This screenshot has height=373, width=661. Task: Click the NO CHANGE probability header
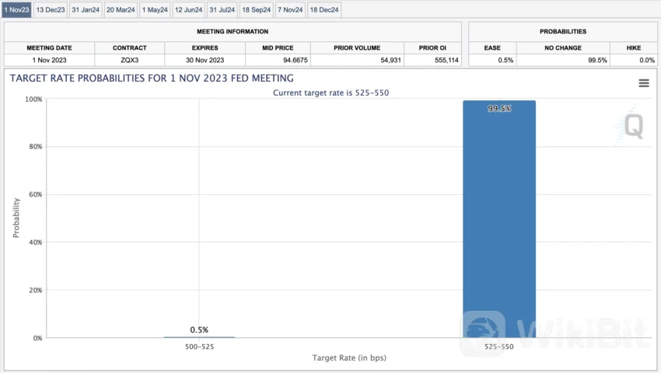564,47
